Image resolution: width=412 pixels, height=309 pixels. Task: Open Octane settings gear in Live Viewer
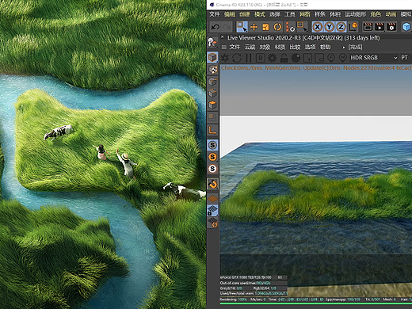coord(273,58)
